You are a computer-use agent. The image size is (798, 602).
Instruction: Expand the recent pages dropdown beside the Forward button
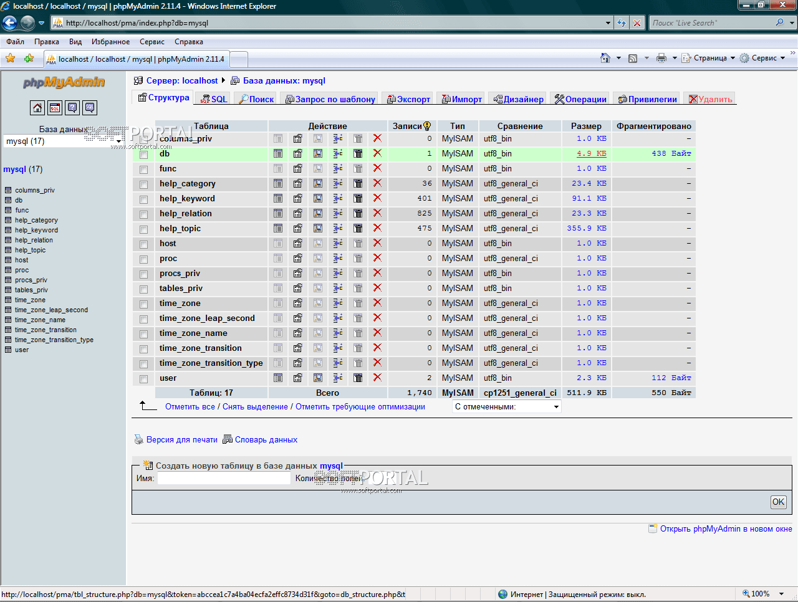(x=42, y=23)
